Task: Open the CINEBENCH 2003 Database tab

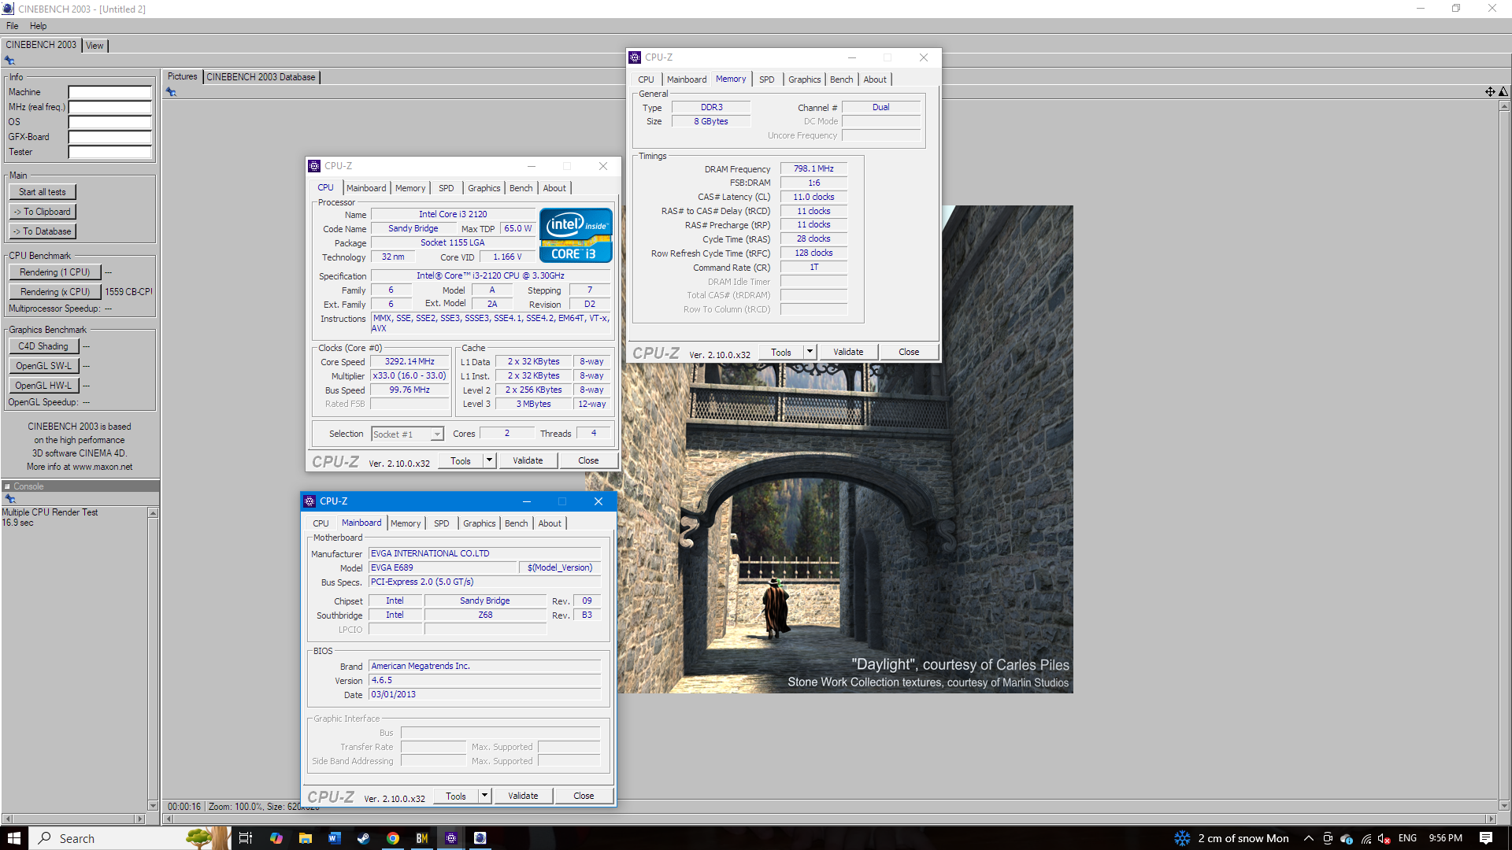Action: [x=261, y=77]
